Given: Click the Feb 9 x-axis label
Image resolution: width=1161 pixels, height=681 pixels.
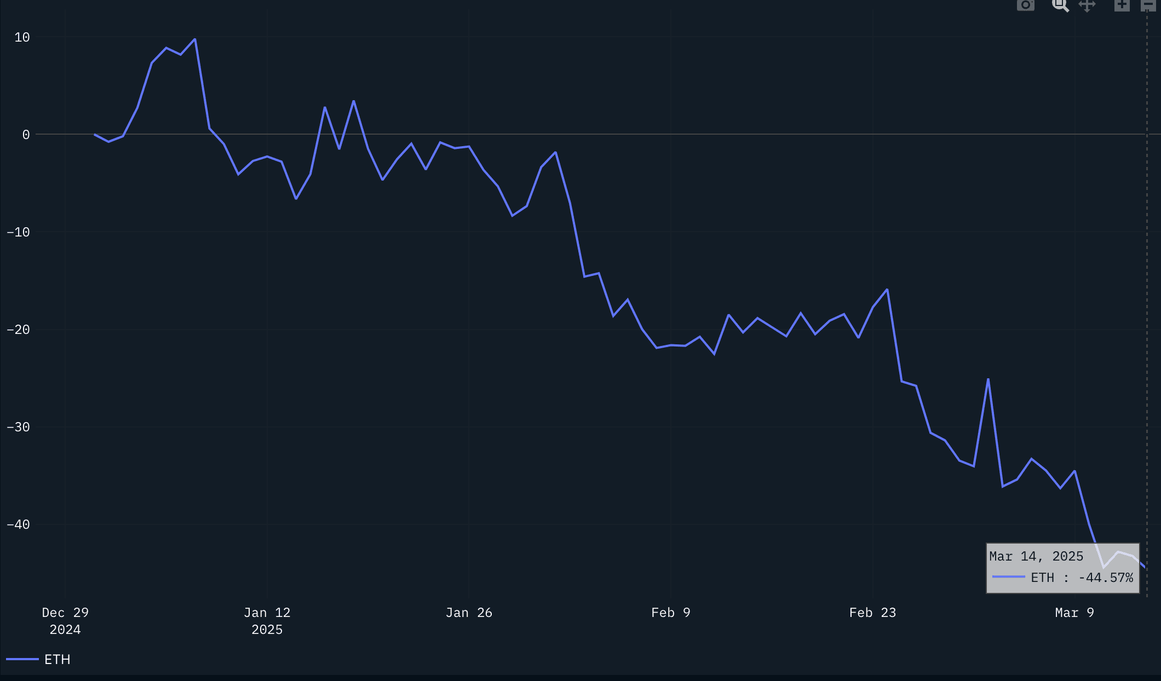Looking at the screenshot, I should tap(670, 613).
